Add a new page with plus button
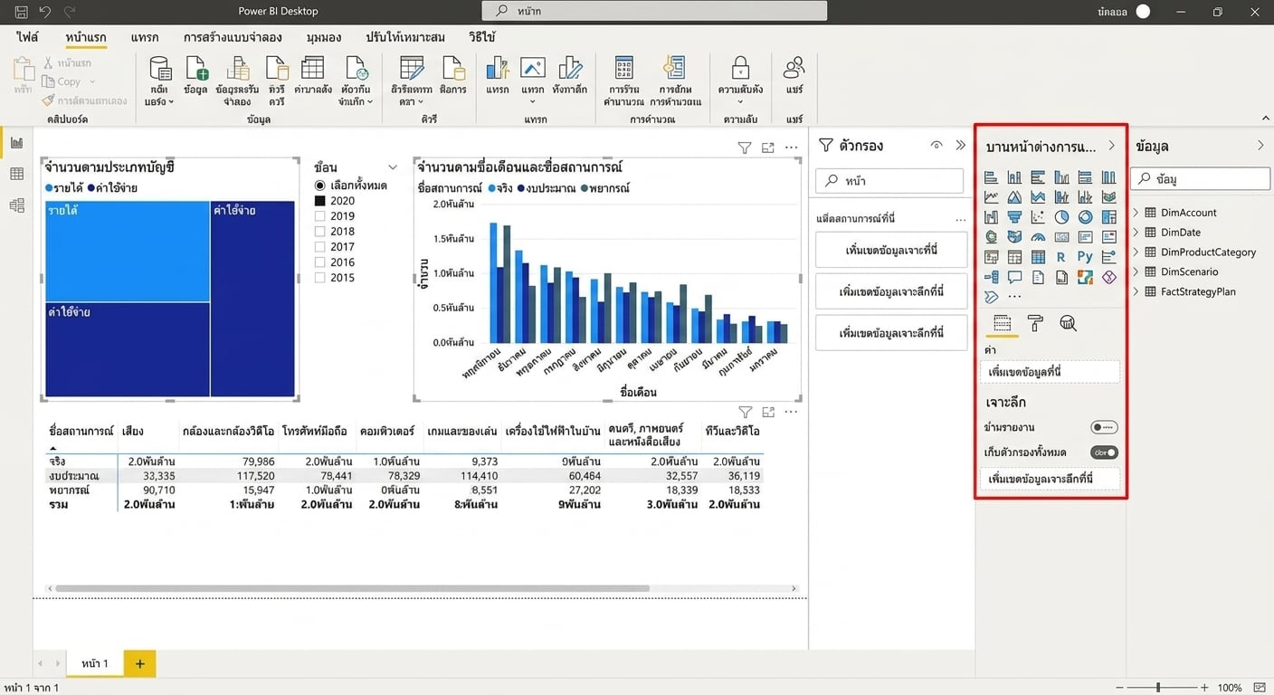Viewport: 1274px width, 695px height. pyautogui.click(x=140, y=663)
